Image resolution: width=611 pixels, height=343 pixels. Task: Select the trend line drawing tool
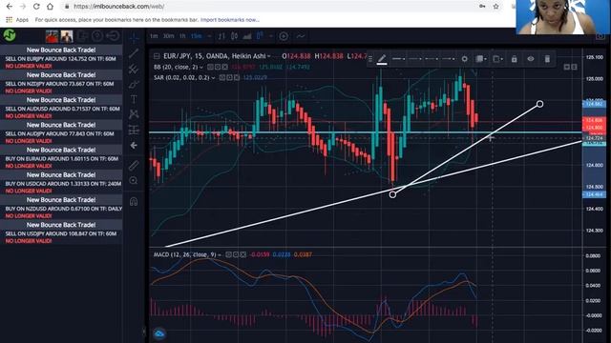coord(134,53)
